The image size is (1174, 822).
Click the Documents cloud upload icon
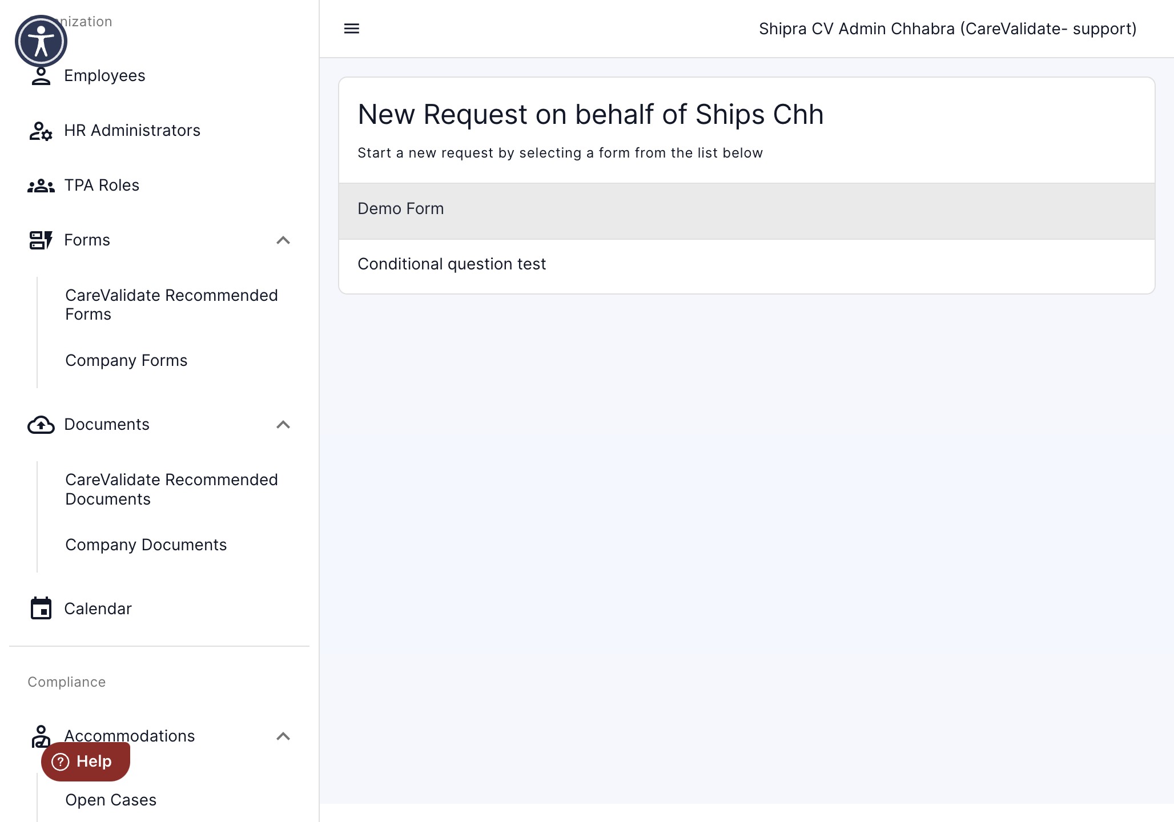point(41,425)
